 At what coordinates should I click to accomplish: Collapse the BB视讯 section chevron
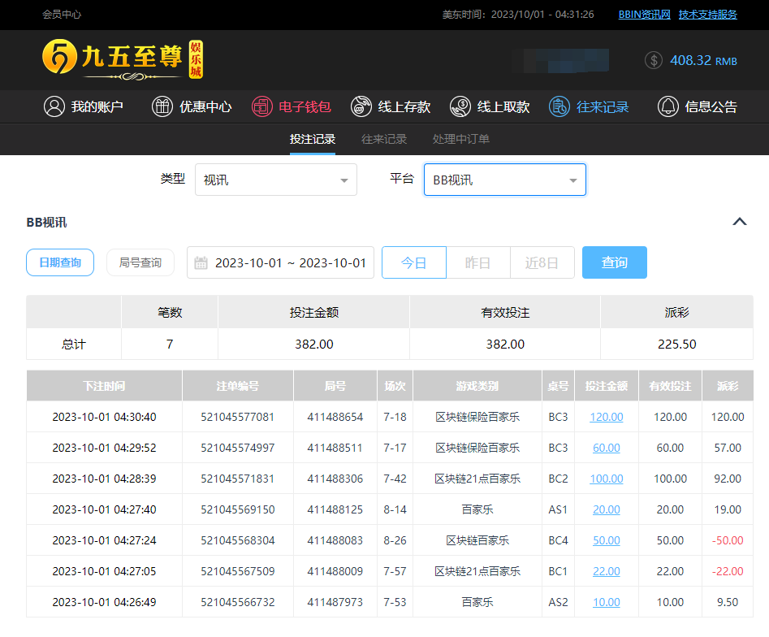(x=739, y=222)
